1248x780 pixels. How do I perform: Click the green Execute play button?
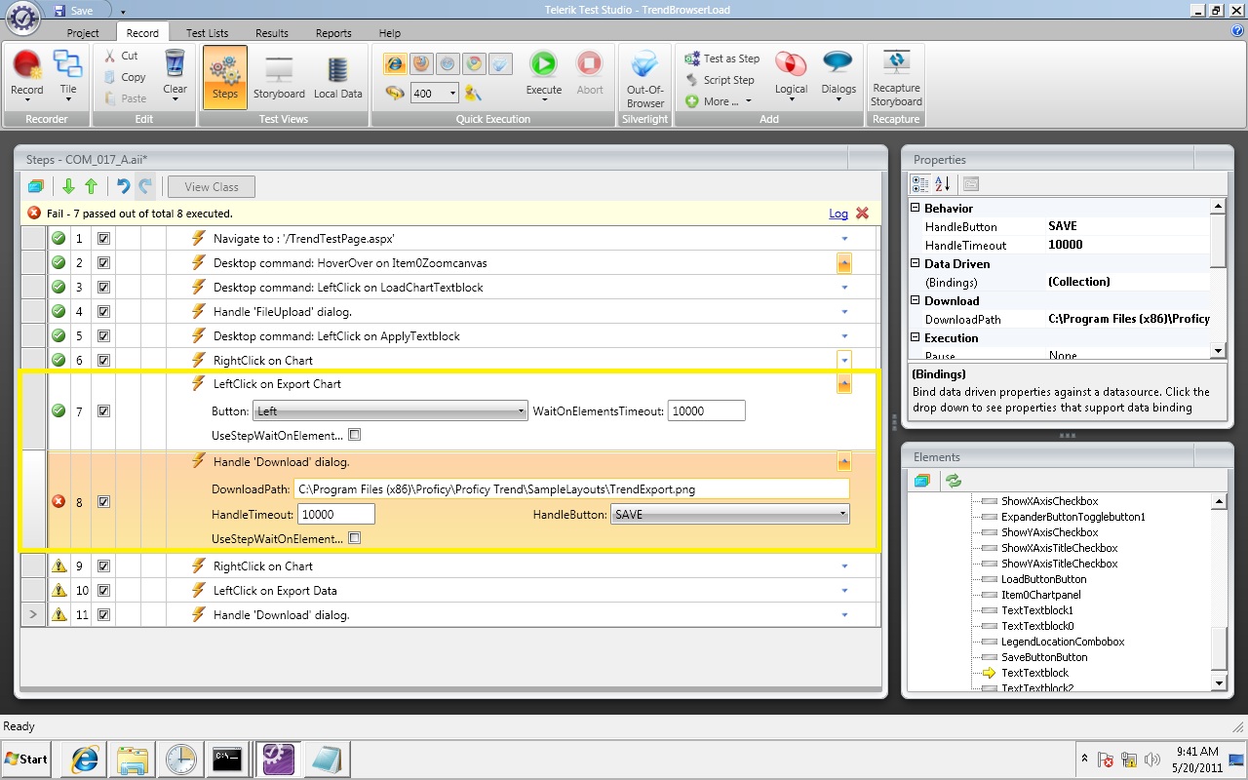[x=543, y=74]
